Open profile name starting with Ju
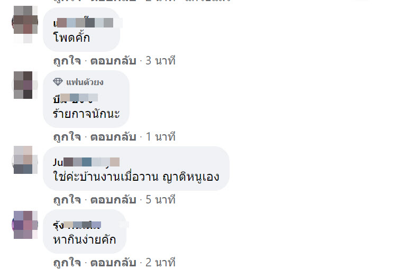The width and height of the screenshot is (411, 269). tap(86, 162)
